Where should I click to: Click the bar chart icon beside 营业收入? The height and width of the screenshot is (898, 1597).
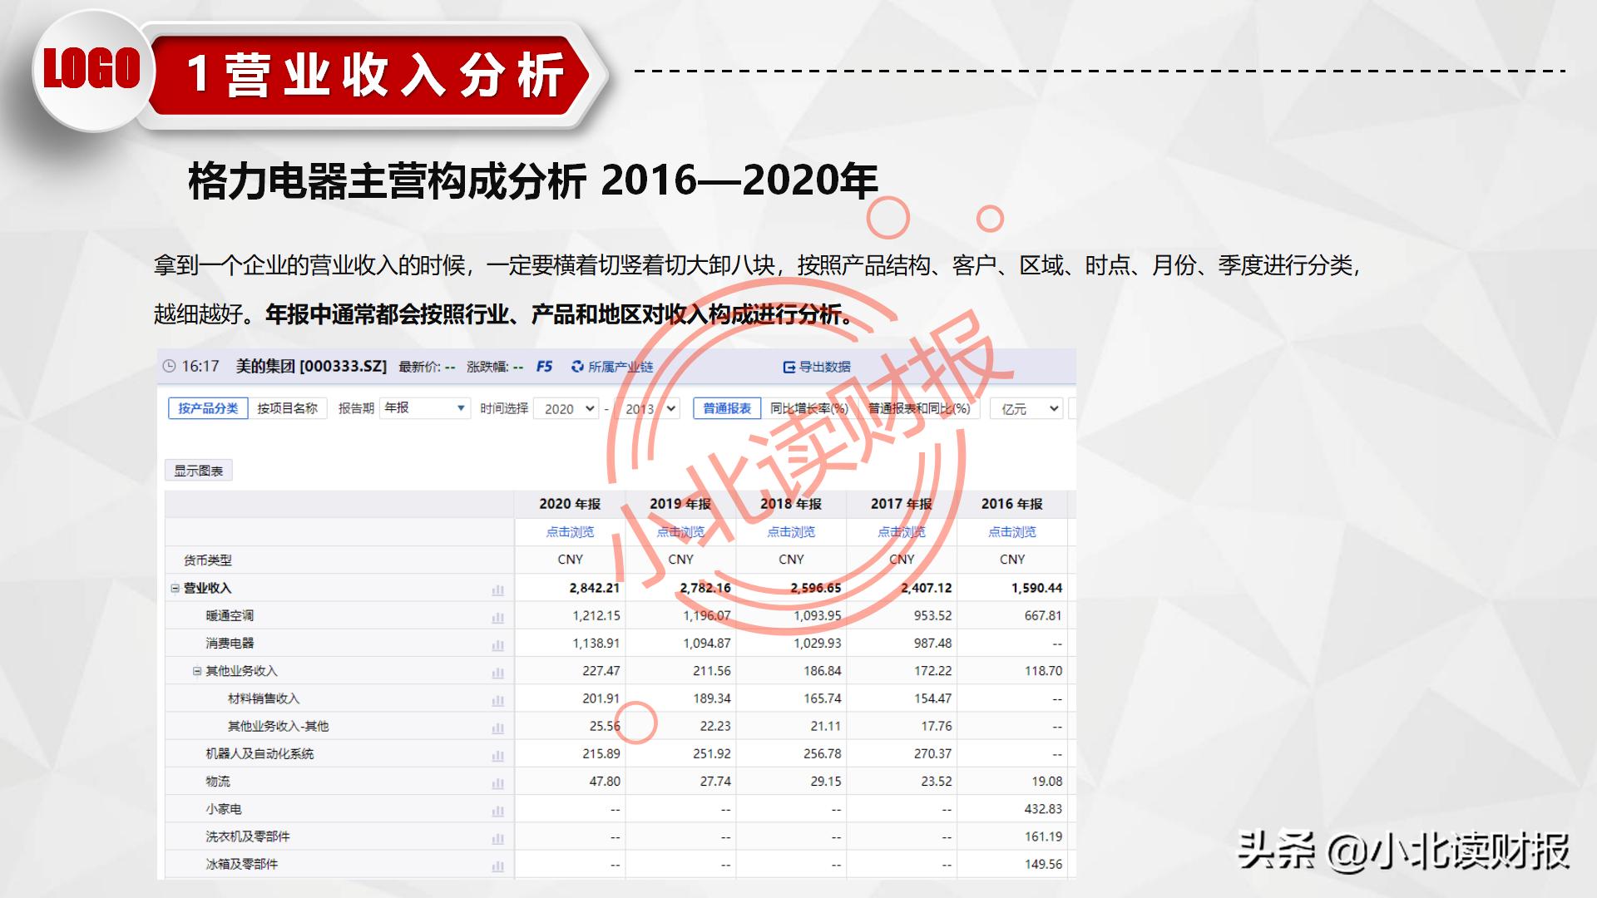(497, 588)
